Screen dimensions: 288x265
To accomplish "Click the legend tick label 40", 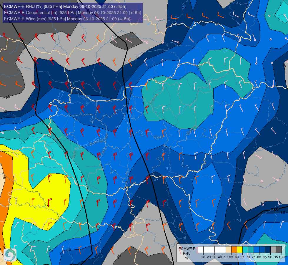I will (x=220, y=257).
